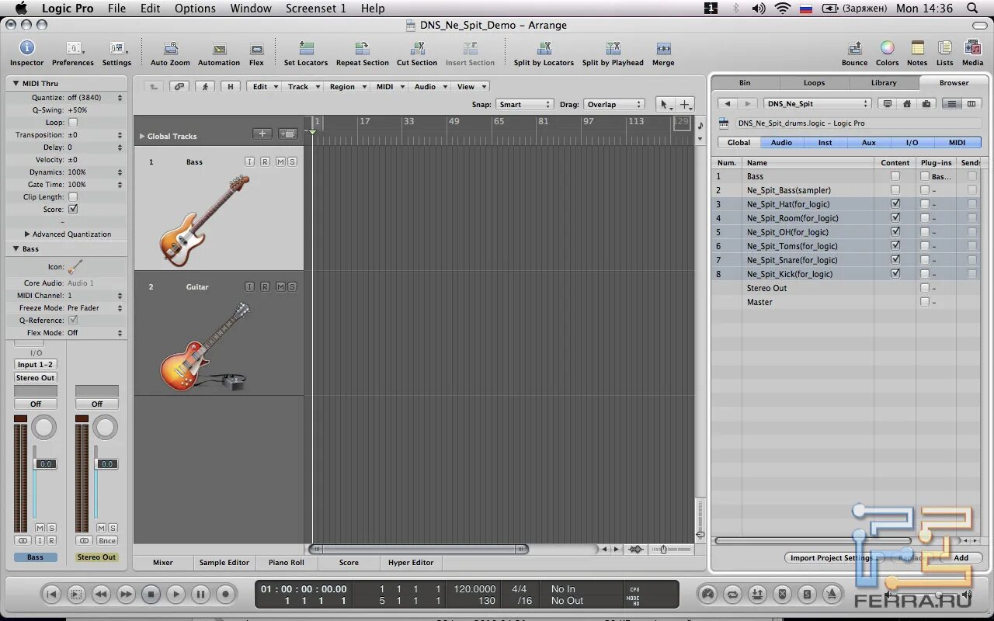Toggle the Clip Length checkbox
The width and height of the screenshot is (994, 621).
point(73,197)
